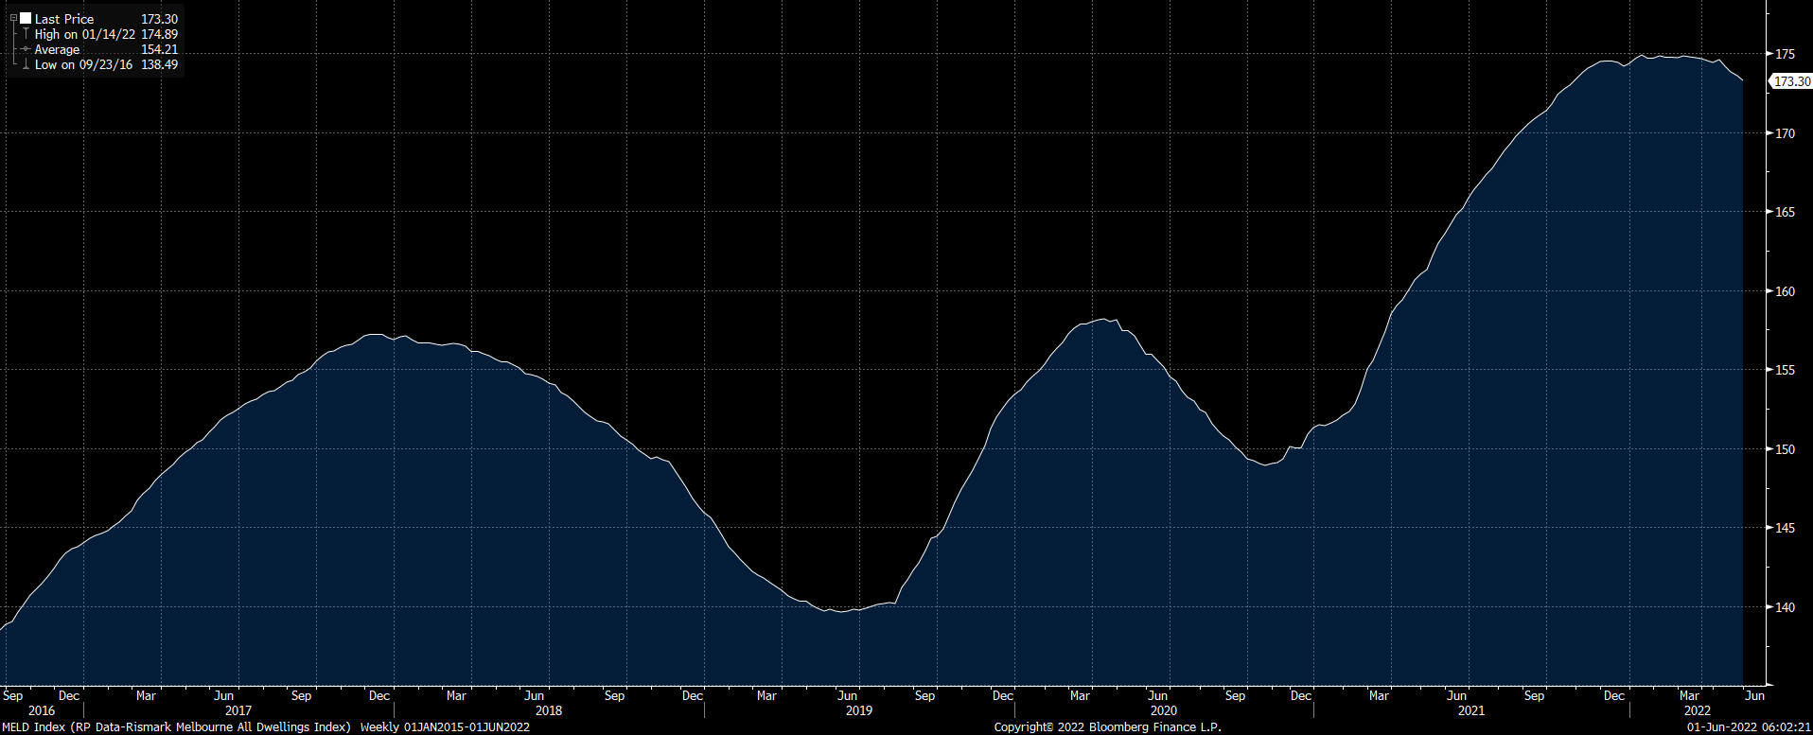Click the High marker icon in legend
Image resolution: width=1813 pixels, height=735 pixels.
(x=26, y=34)
